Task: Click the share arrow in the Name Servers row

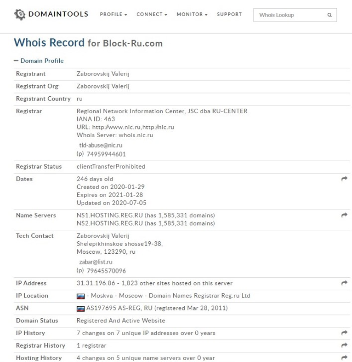Action: (x=344, y=215)
